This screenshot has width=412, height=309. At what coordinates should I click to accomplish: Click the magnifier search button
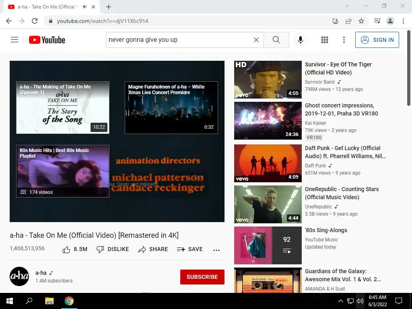(276, 40)
